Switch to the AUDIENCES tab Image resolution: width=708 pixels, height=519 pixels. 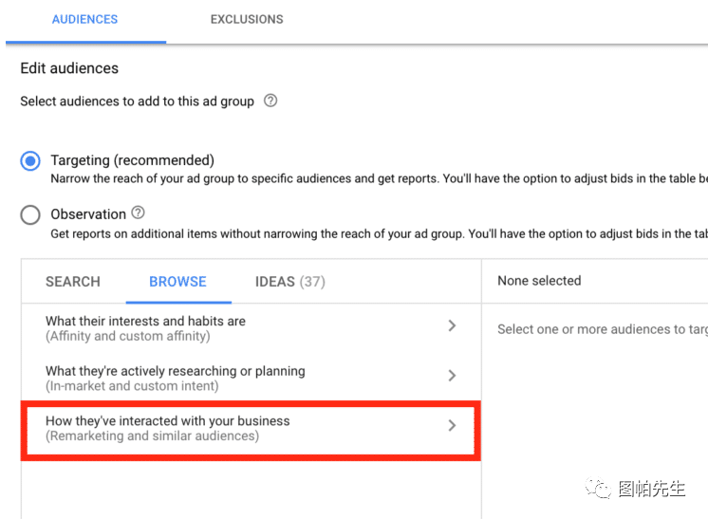(x=85, y=19)
